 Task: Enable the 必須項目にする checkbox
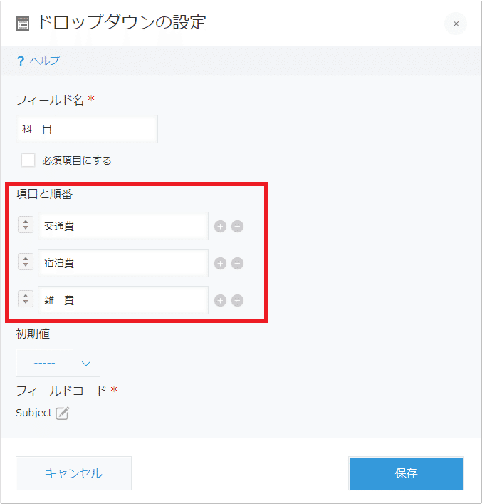(28, 160)
